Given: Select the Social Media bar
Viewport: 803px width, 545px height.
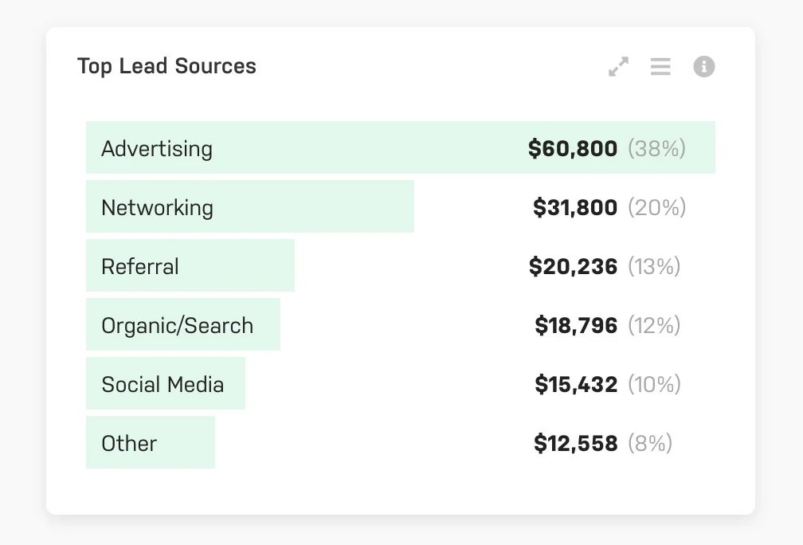Looking at the screenshot, I should point(164,383).
